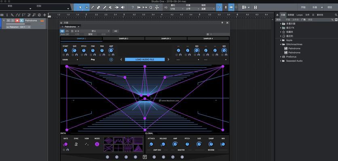The width and height of the screenshot is (338, 161).
Task: Select the SAMPLER 1 tab
Action: 81,39
